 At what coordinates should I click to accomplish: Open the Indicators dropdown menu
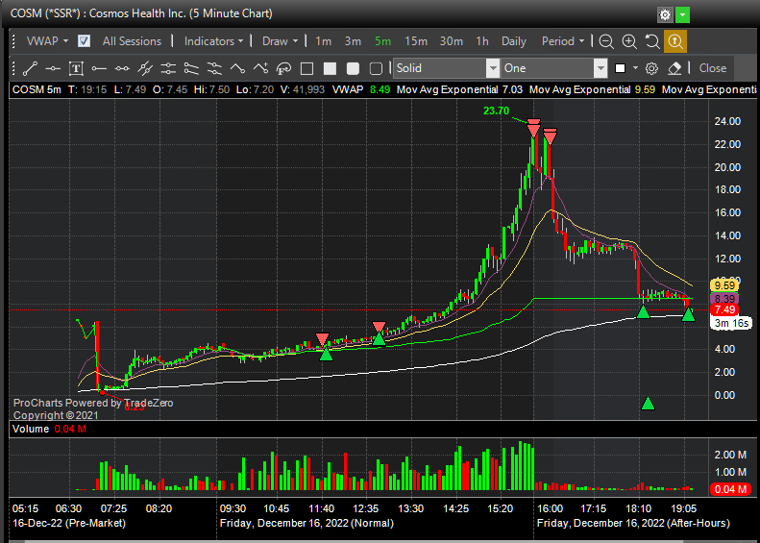click(x=213, y=41)
